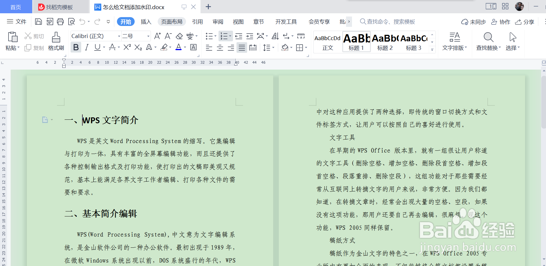546x266 pixels.
Task: Click the 分享 share button
Action: pyautogui.click(x=525, y=22)
